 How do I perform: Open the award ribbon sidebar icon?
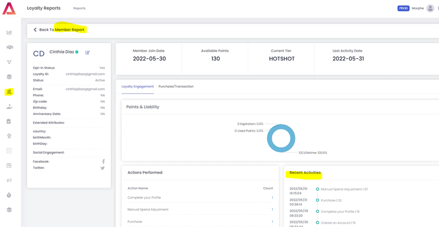click(9, 136)
